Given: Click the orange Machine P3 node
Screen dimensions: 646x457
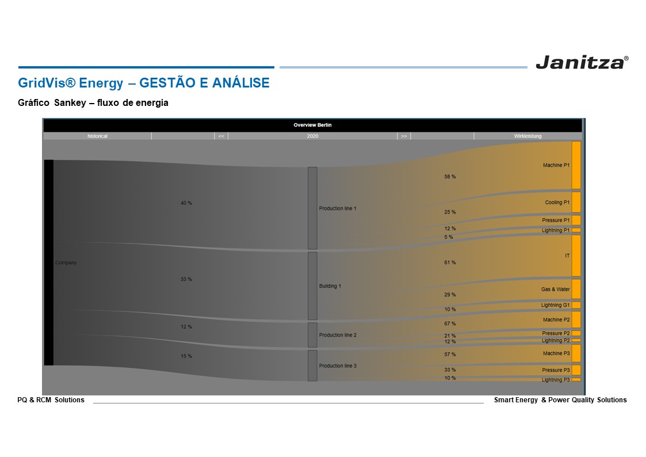Looking at the screenshot, I should [576, 353].
